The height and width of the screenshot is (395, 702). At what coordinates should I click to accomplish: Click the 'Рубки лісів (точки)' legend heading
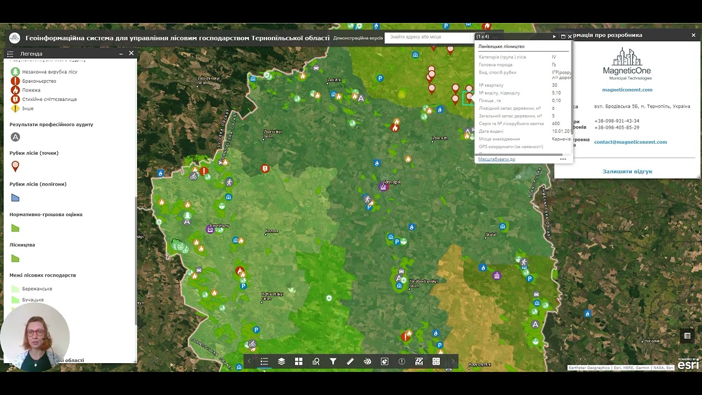34,153
